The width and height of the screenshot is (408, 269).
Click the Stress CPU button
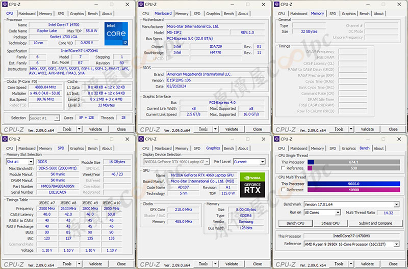coord(330,223)
